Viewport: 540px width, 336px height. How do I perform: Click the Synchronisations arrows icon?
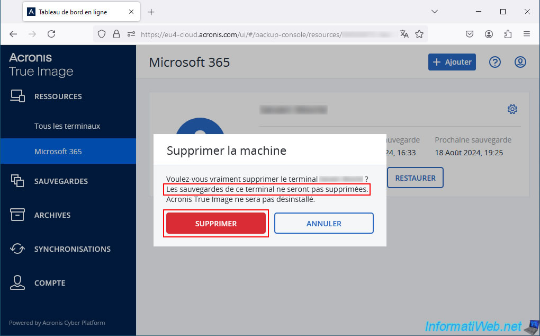(x=17, y=249)
